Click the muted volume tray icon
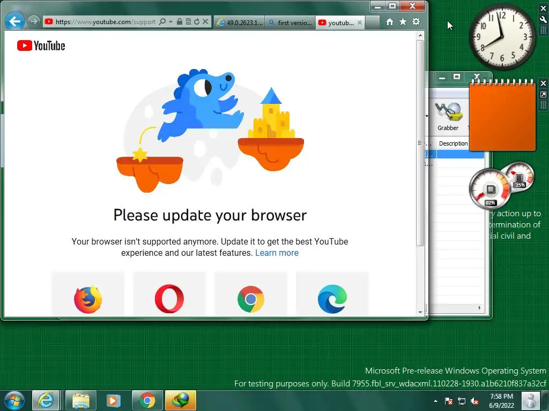This screenshot has width=549, height=411. tap(474, 401)
